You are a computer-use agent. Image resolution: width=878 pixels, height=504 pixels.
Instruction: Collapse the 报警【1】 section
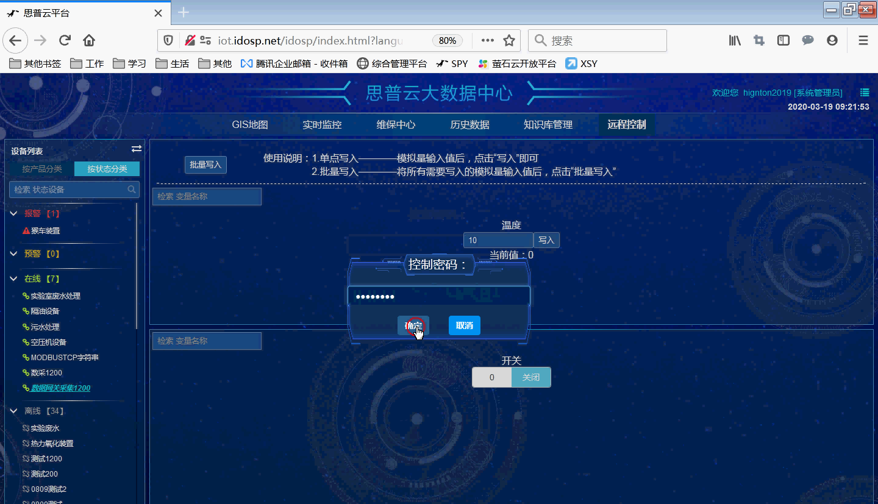click(13, 213)
